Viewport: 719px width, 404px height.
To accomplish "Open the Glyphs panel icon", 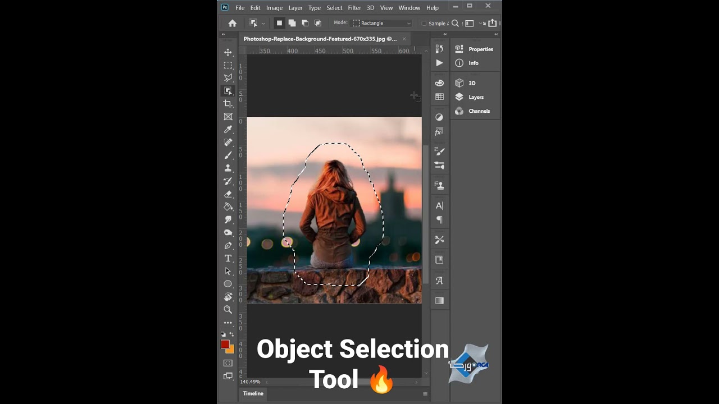I will [x=439, y=281].
